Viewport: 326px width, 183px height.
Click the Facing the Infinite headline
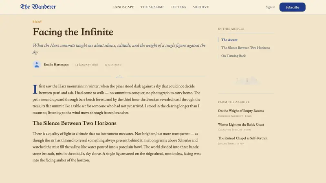tap(73, 32)
